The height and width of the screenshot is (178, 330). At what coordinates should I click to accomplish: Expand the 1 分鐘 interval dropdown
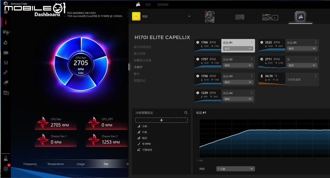click(236, 169)
